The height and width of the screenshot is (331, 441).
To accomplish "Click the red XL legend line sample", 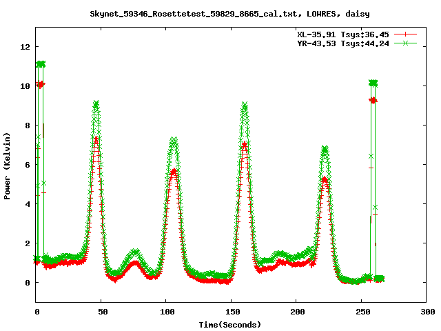I will point(405,34).
